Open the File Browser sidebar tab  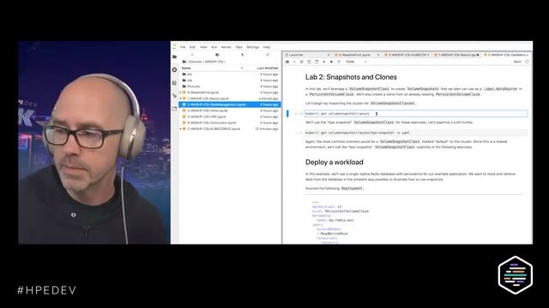[175, 56]
